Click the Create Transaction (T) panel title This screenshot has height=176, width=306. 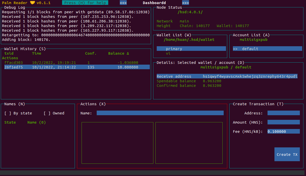pos(258,104)
